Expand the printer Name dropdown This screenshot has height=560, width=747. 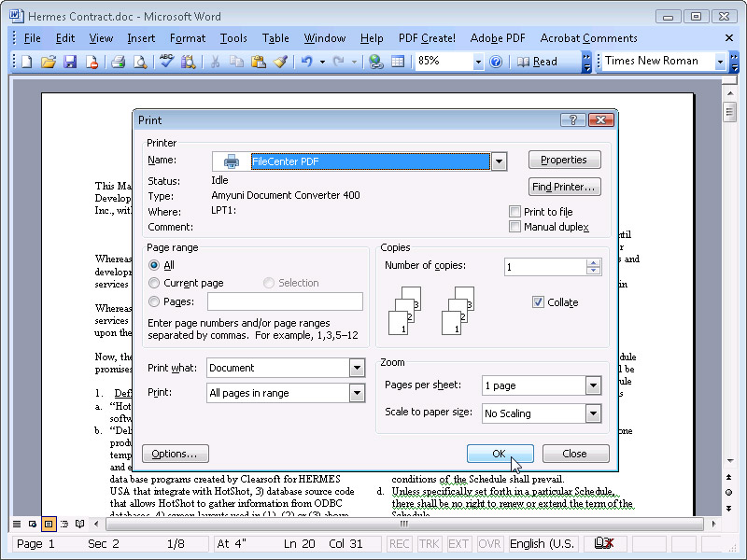click(x=499, y=161)
